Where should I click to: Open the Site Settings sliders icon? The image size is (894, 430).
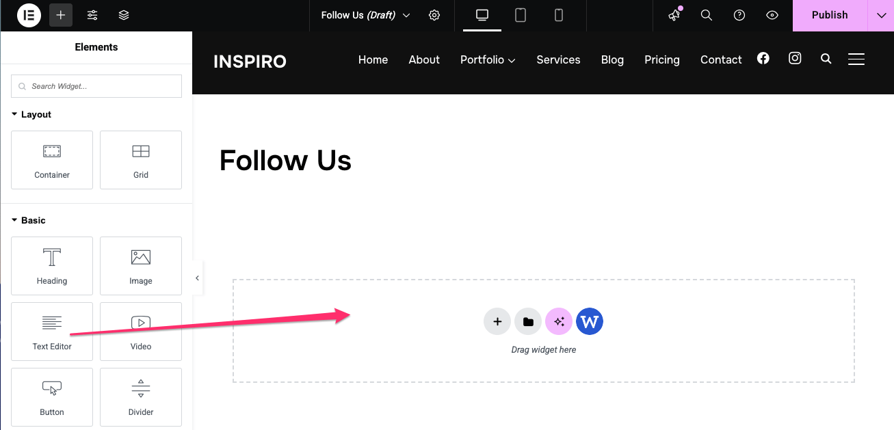click(x=92, y=15)
